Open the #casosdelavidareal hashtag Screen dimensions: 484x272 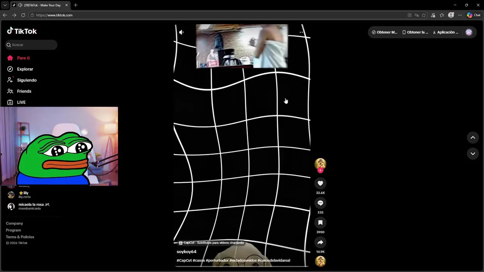[274, 260]
